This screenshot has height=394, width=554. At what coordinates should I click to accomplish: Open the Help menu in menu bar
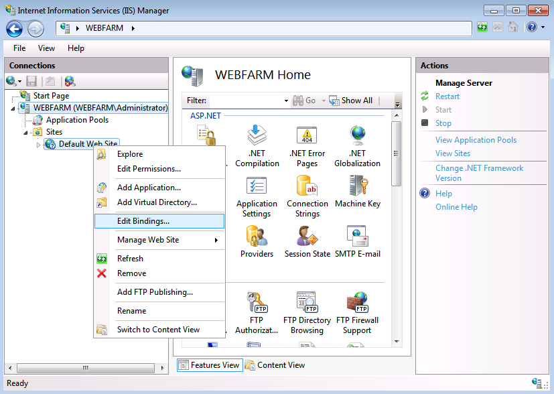(x=76, y=48)
